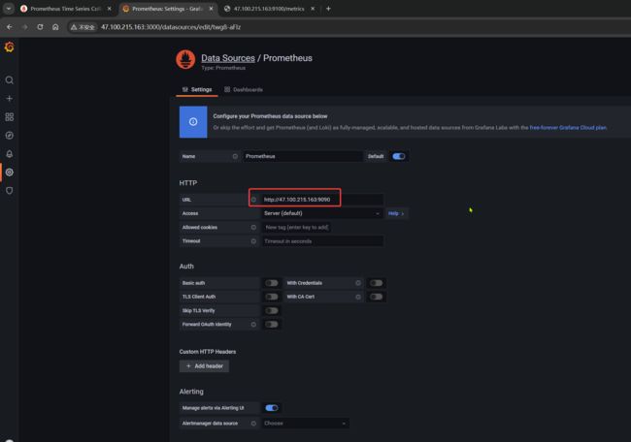Close the Prometheus Settings Grafana tab
631x442 pixels.
[211, 9]
